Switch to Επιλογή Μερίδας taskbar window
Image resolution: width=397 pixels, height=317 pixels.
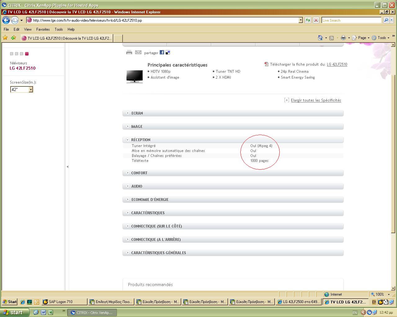click(111, 302)
